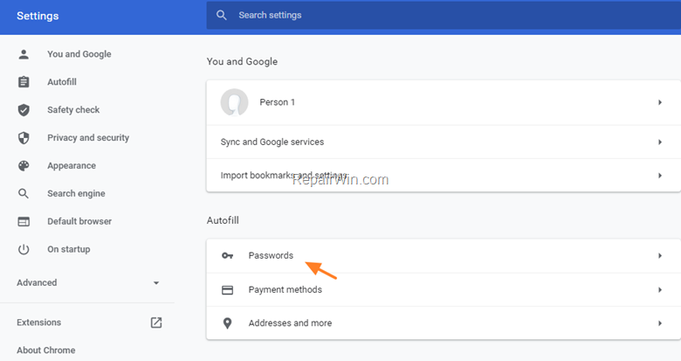Click the Passwords key icon

coord(227,256)
